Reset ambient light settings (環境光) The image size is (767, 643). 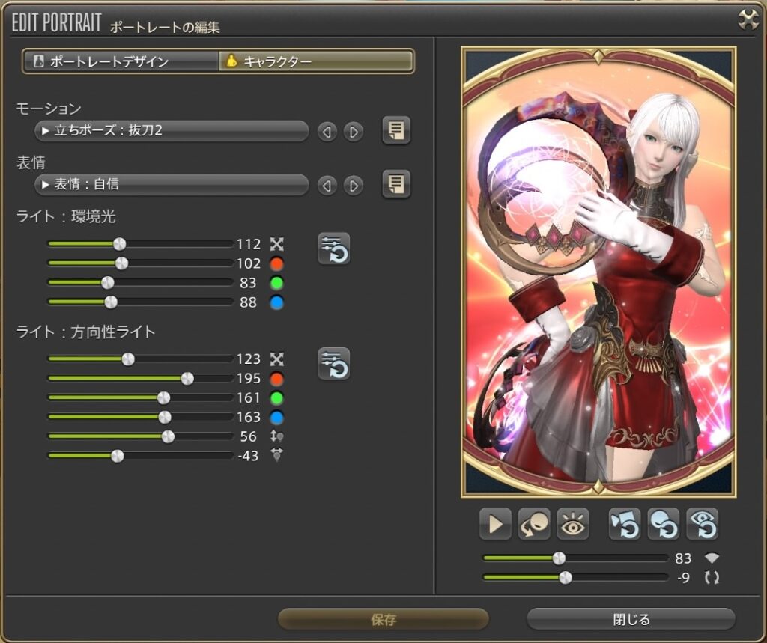click(x=333, y=249)
